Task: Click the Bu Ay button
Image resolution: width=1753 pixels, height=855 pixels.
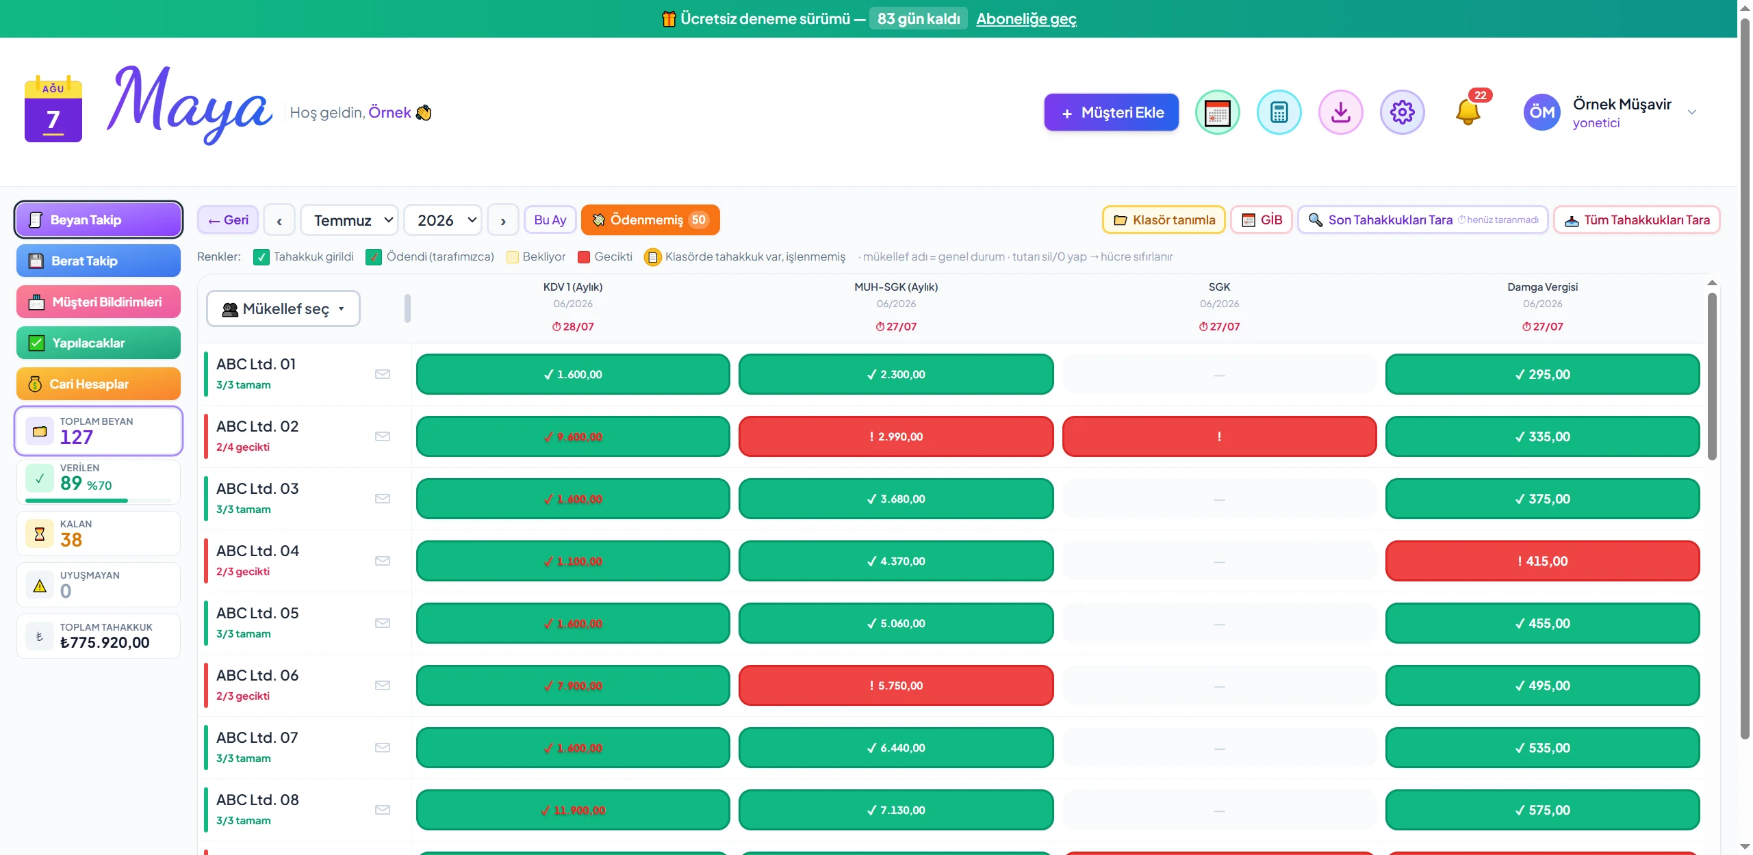Action: tap(550, 220)
